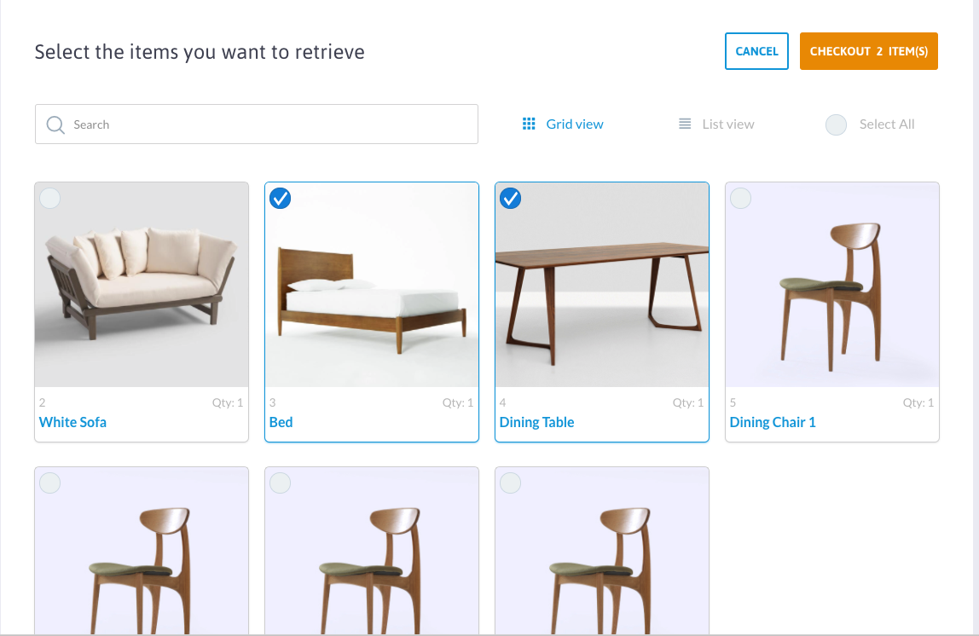Select the first chair in the second row
Image resolution: width=979 pixels, height=636 pixels.
pos(50,483)
